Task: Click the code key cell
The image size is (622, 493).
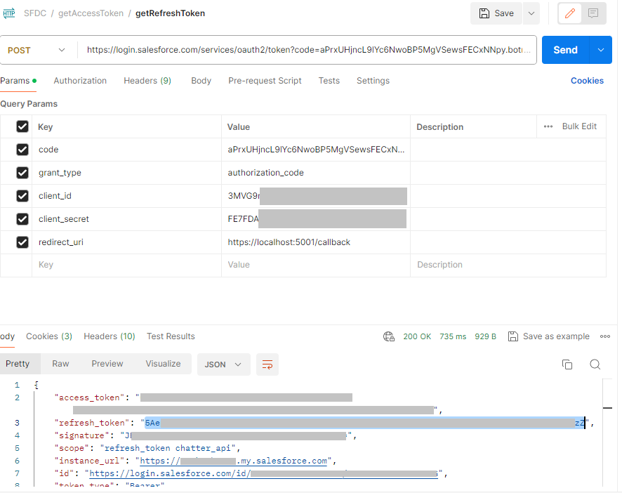Action: (126, 150)
